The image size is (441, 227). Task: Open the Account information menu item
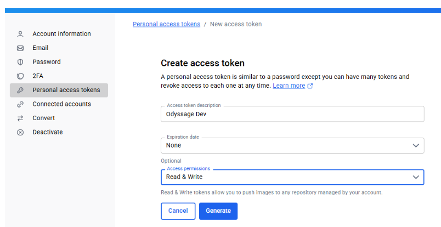coord(61,34)
